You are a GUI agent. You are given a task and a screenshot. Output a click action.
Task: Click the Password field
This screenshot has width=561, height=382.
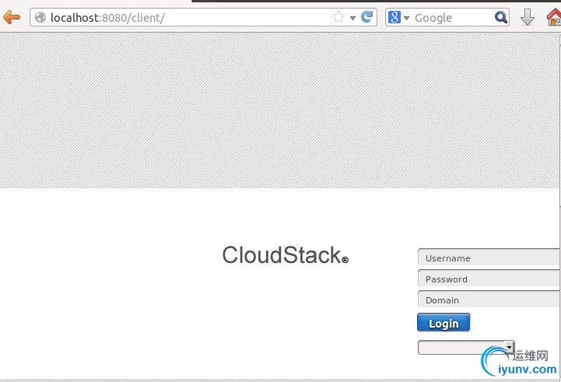(x=489, y=279)
